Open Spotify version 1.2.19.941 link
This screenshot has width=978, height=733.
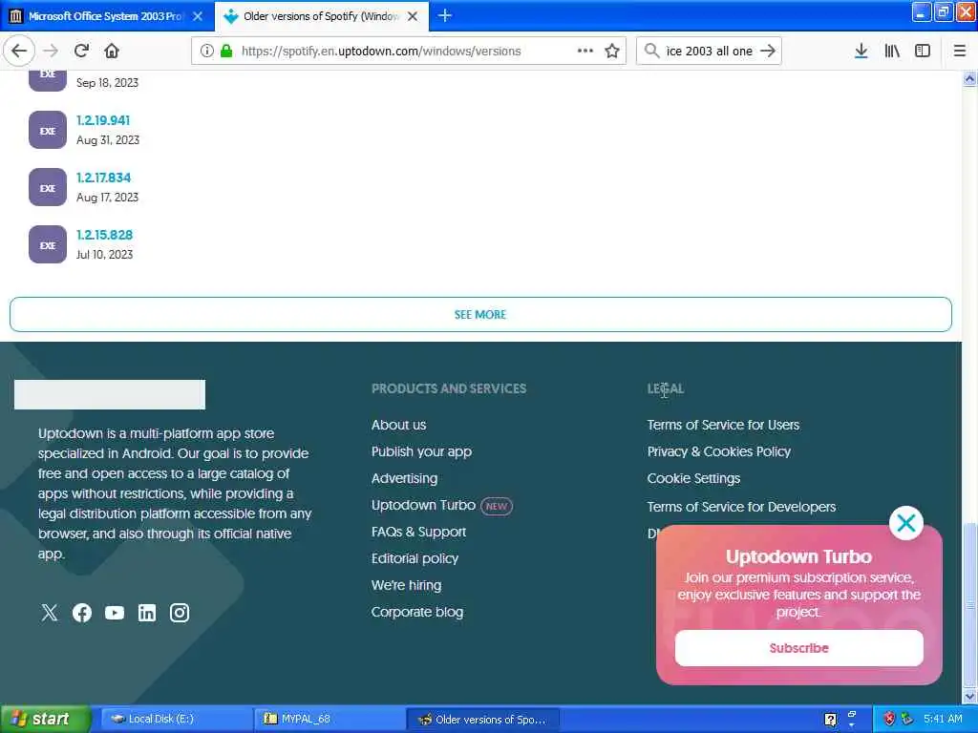click(x=103, y=120)
